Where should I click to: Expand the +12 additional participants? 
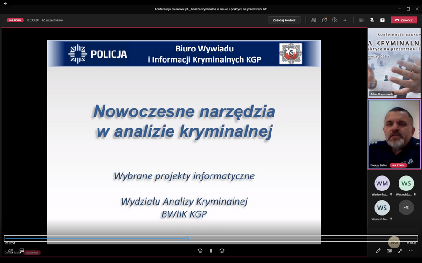pyautogui.click(x=406, y=207)
